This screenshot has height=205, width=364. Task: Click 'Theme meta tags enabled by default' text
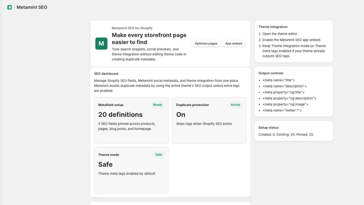tap(126, 174)
